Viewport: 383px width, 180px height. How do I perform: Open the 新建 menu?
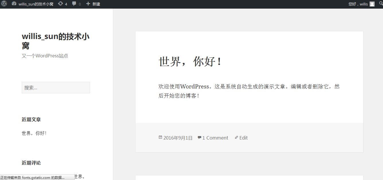click(96, 4)
